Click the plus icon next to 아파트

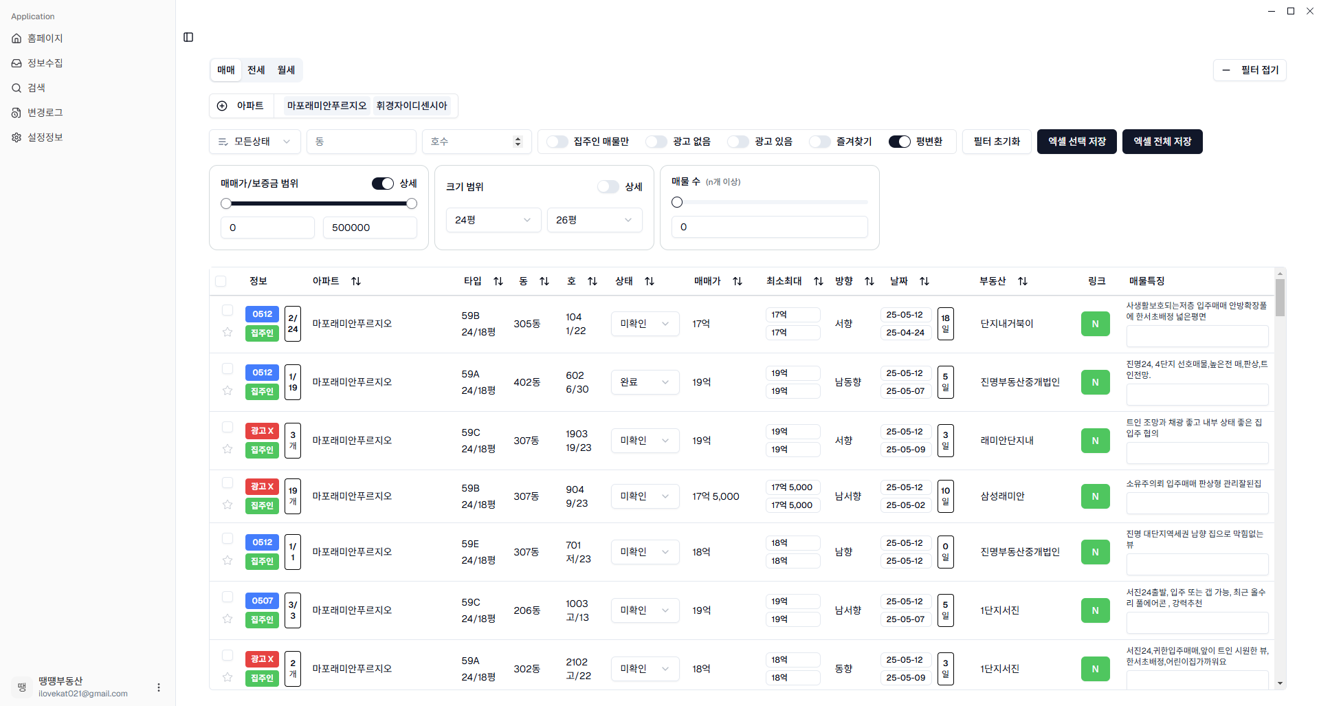222,106
